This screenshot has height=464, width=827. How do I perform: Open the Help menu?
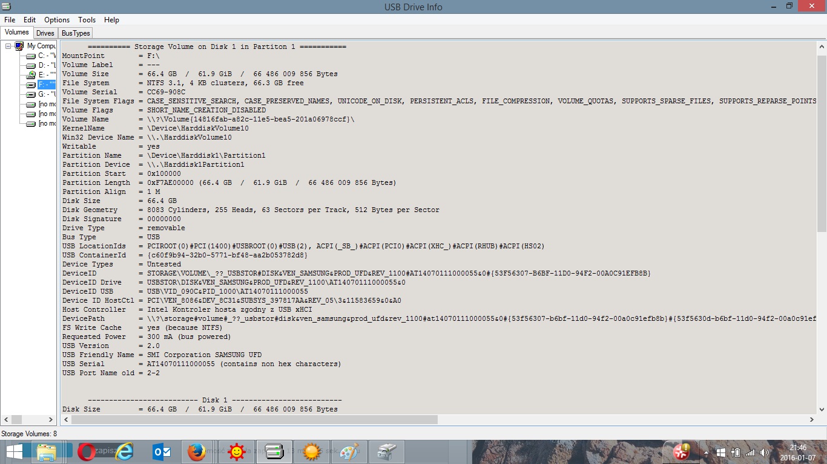[x=111, y=20]
